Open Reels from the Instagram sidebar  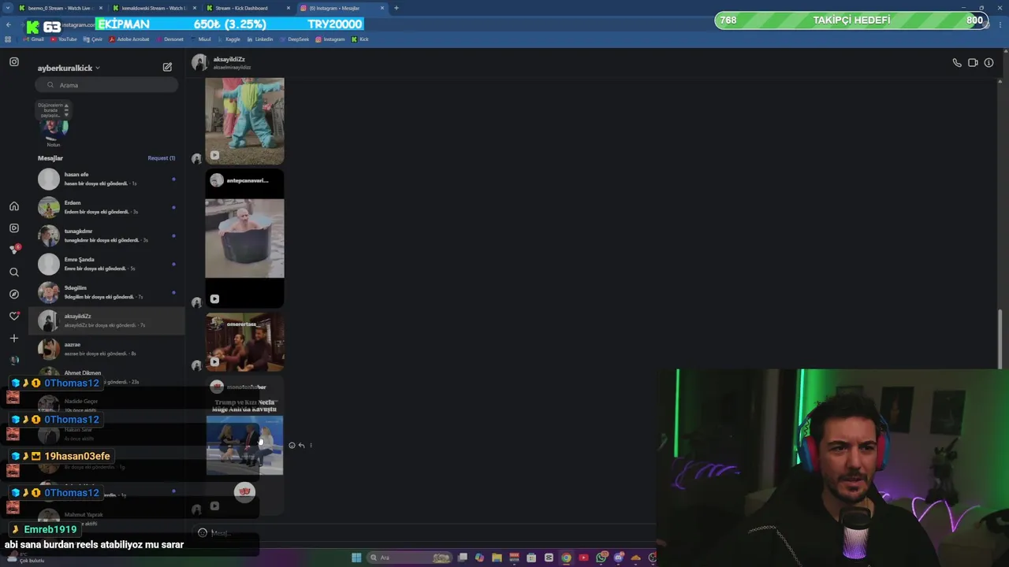tap(14, 228)
